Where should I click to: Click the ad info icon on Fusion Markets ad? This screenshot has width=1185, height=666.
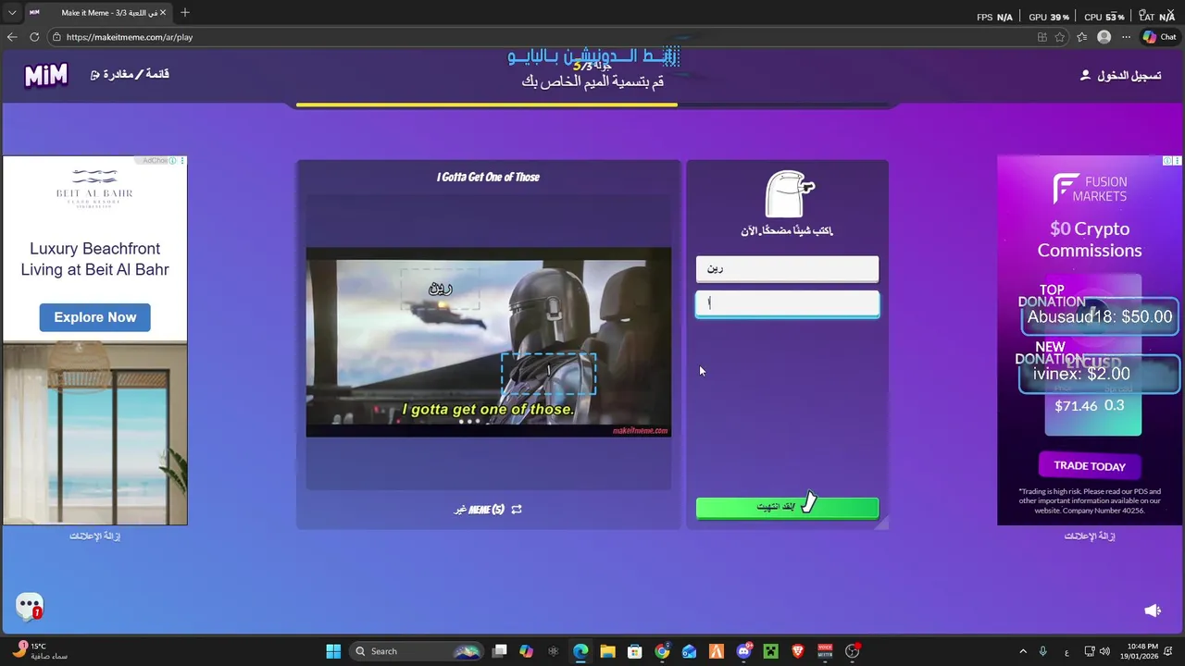[1168, 161]
